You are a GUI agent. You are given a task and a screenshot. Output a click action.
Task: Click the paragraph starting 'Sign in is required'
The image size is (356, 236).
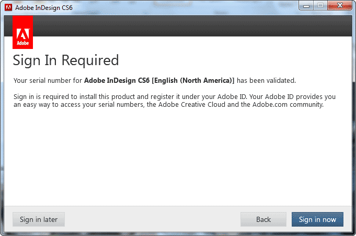pos(175,101)
